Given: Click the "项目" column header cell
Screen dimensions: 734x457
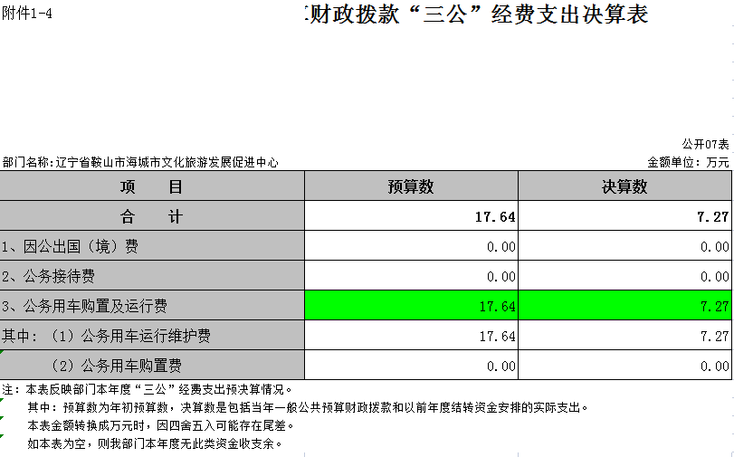Looking at the screenshot, I should pyautogui.click(x=152, y=186).
